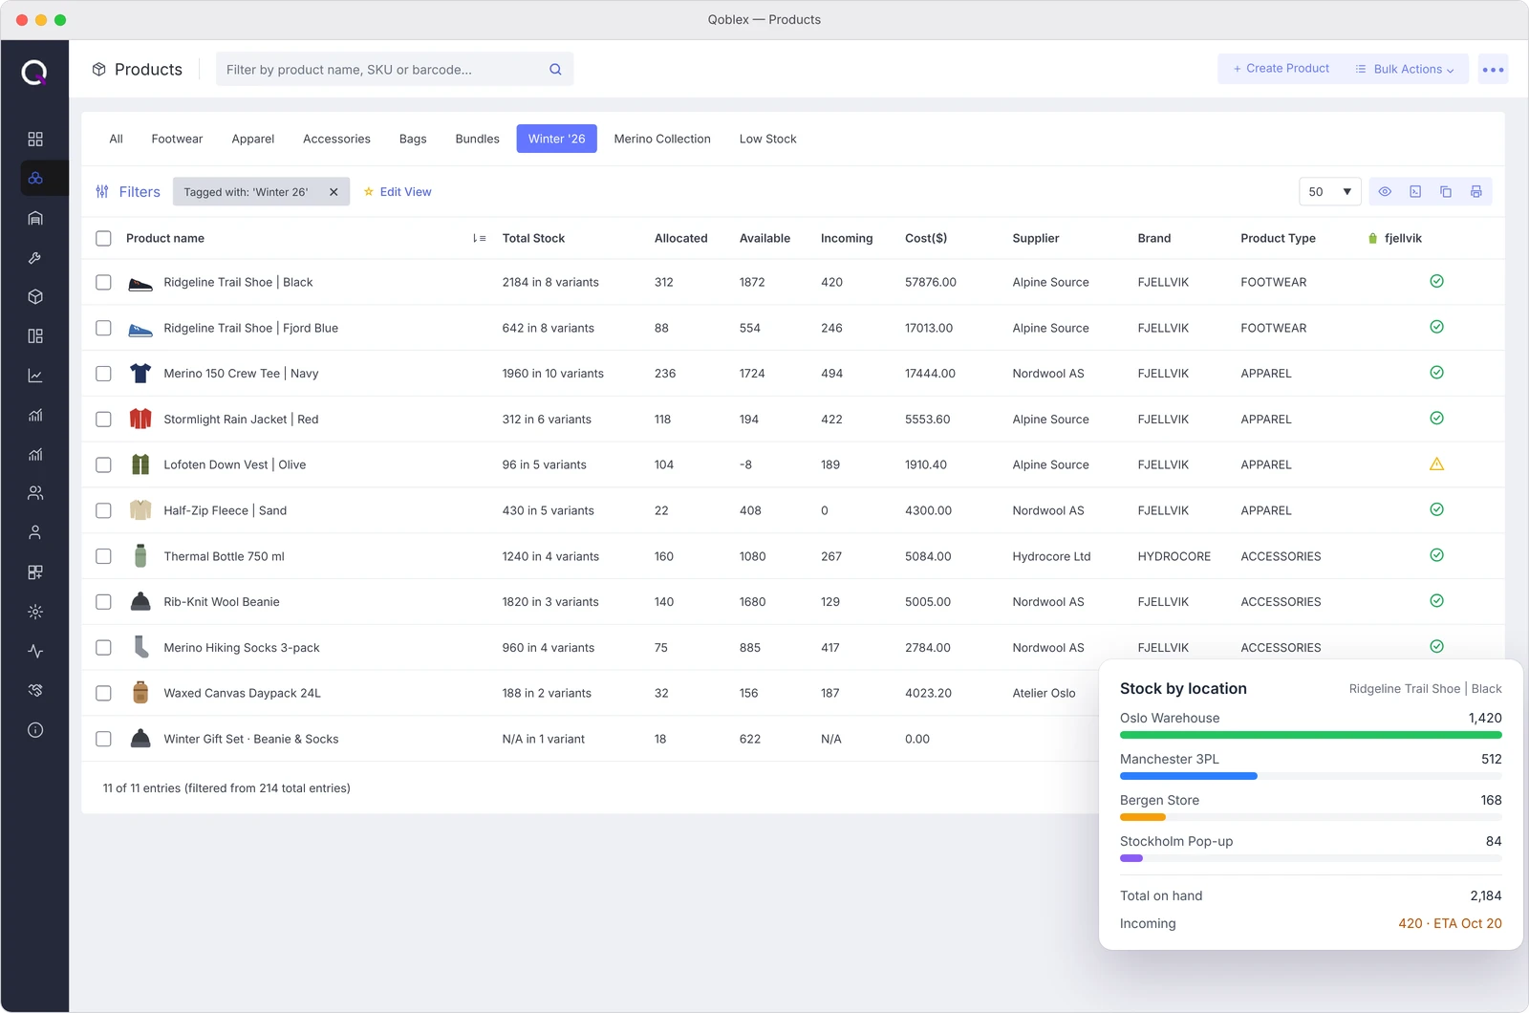1529x1013 pixels.
Task: Open the dashboard grid icon in sidebar
Action: tap(35, 139)
